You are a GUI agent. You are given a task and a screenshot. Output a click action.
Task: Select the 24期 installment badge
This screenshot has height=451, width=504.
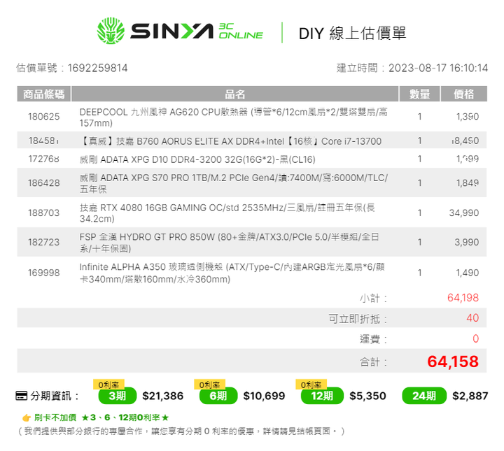tap(424, 396)
